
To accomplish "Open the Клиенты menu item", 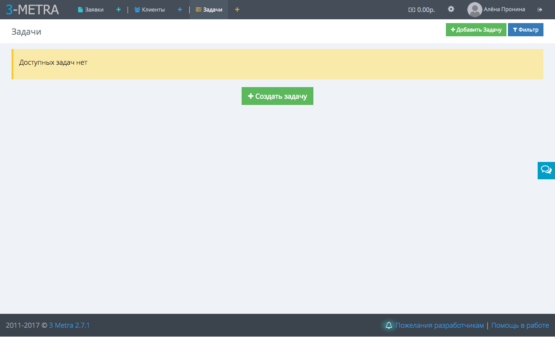I will (150, 10).
